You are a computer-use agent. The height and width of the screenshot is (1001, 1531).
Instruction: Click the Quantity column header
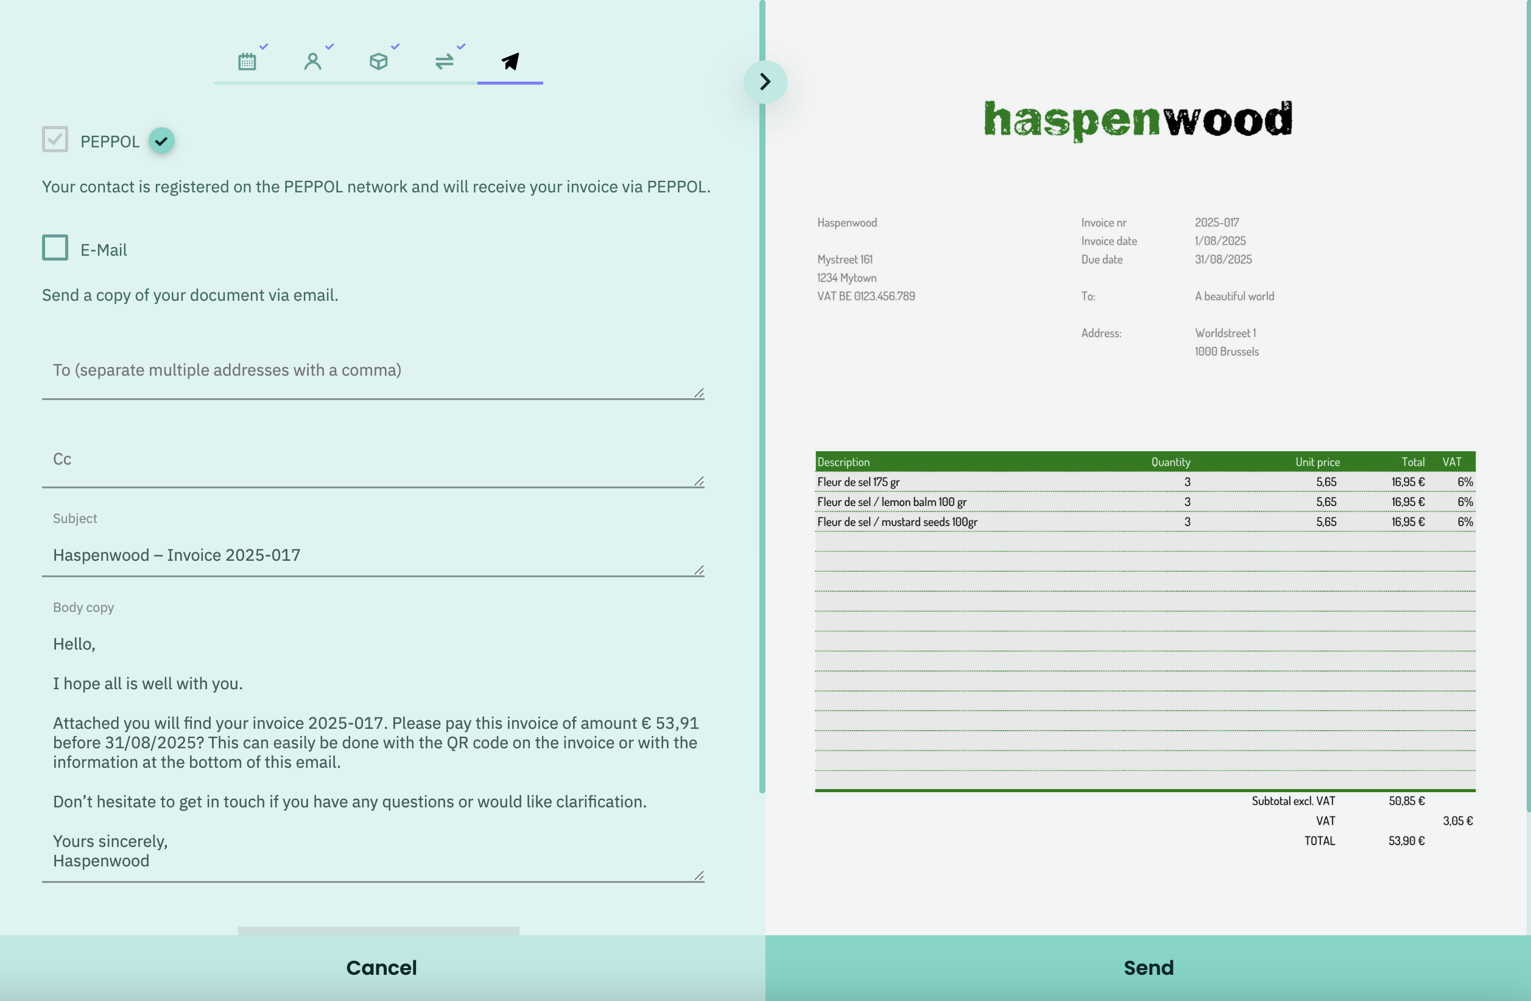coord(1170,462)
